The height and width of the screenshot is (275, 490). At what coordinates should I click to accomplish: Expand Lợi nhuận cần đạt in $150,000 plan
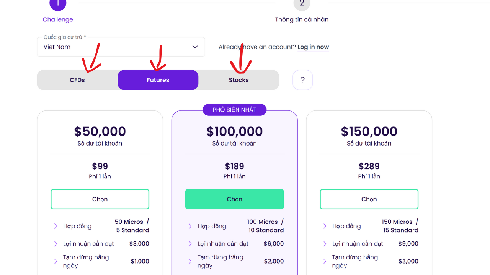(x=325, y=244)
